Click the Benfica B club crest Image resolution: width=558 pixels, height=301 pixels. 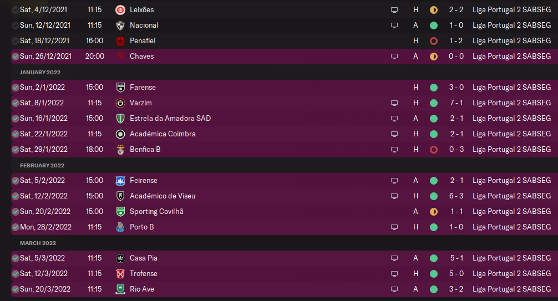(x=120, y=150)
